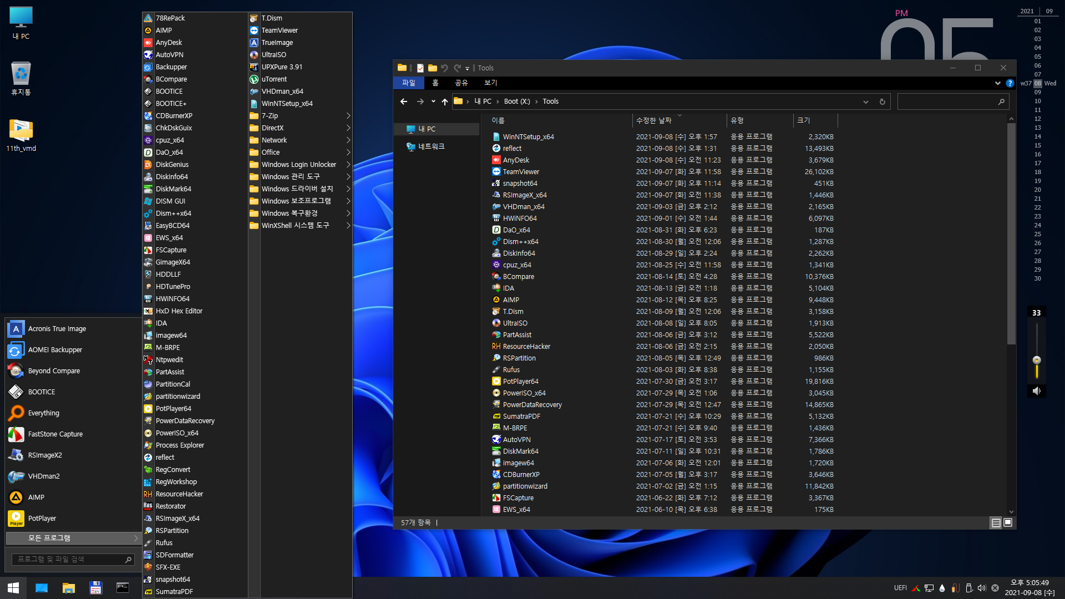The image size is (1065, 599).
Task: Open Explorer help question mark icon
Action: (x=1010, y=83)
